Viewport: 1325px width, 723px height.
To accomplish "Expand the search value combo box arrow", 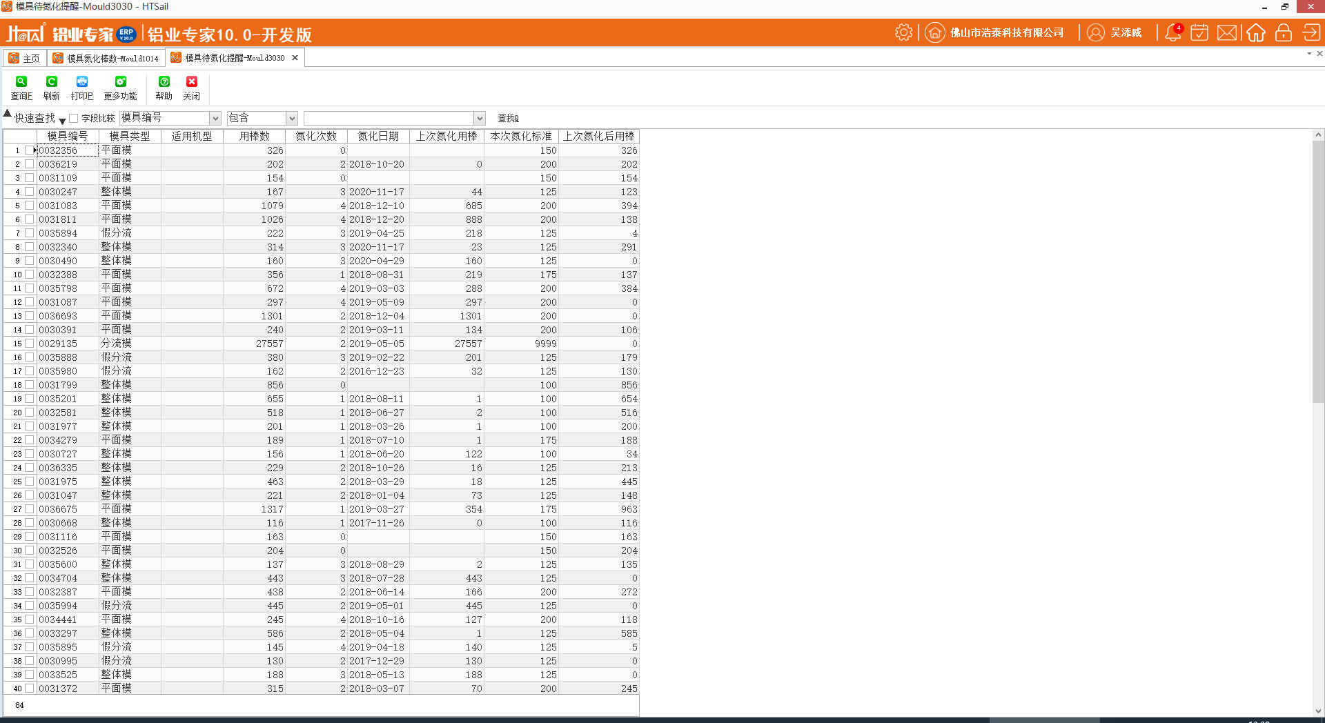I will 480,119.
